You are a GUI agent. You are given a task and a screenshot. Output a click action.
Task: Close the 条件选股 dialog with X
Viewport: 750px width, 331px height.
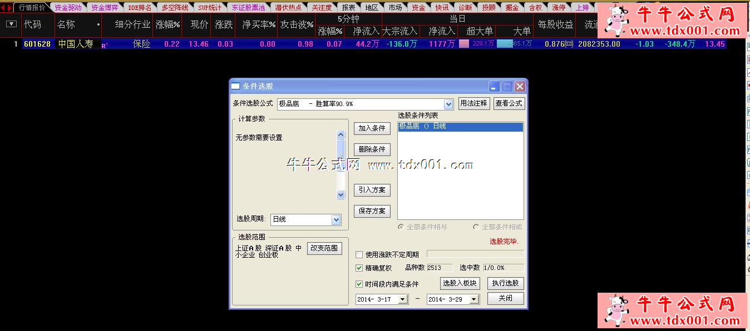click(520, 86)
